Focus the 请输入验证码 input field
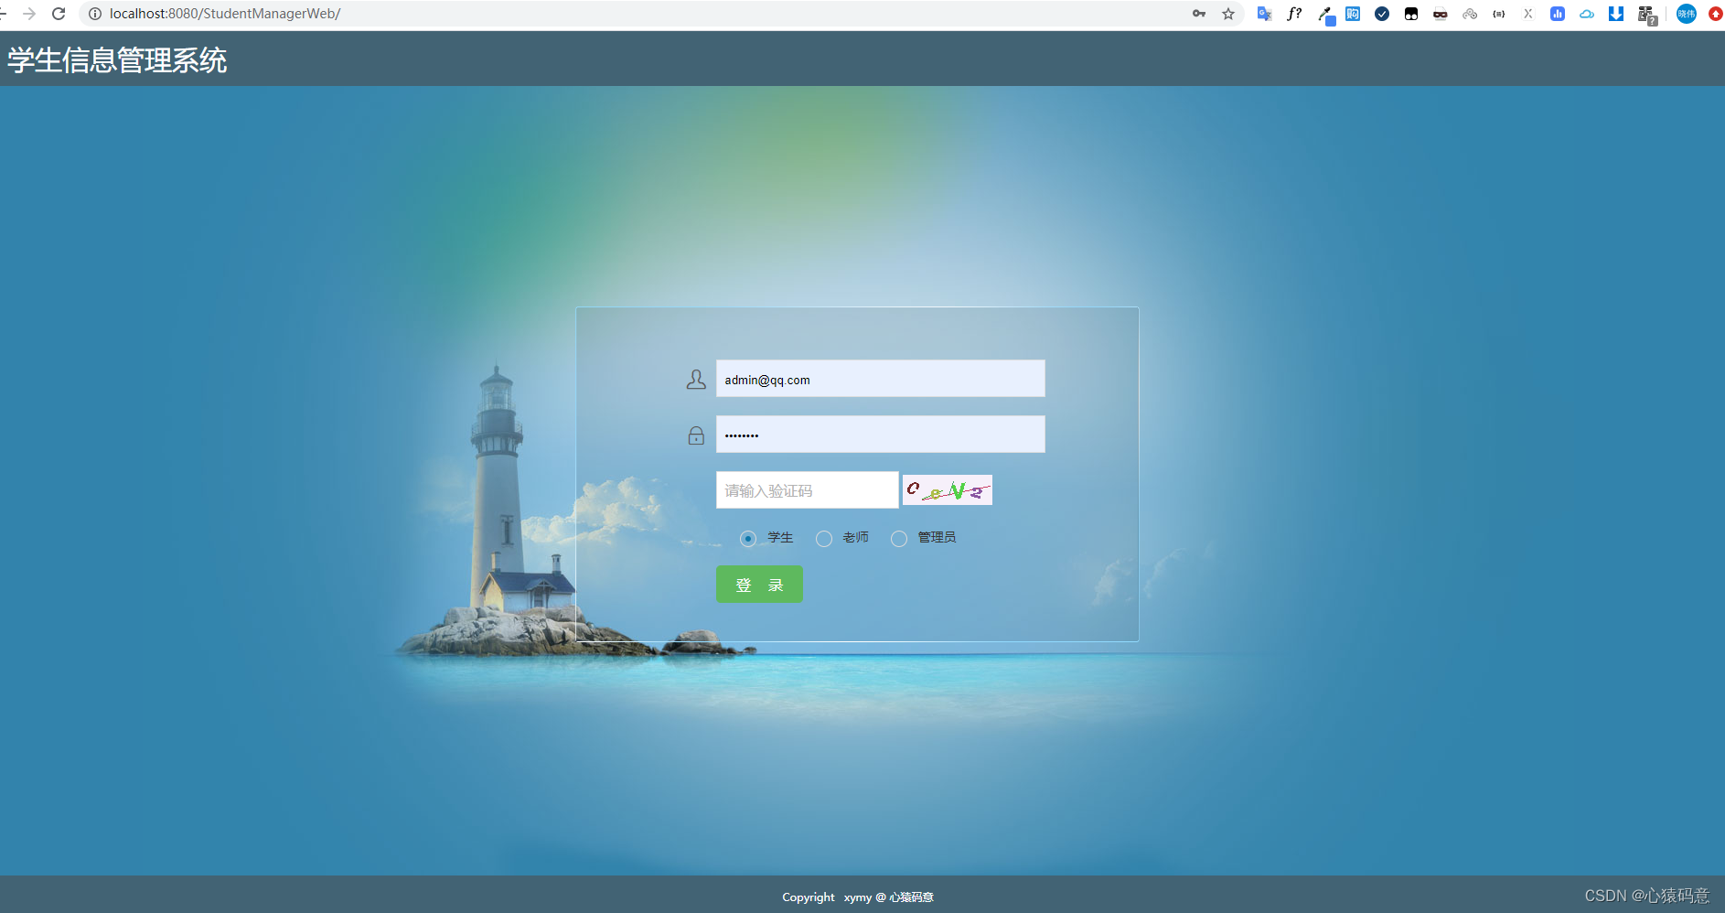 click(807, 490)
